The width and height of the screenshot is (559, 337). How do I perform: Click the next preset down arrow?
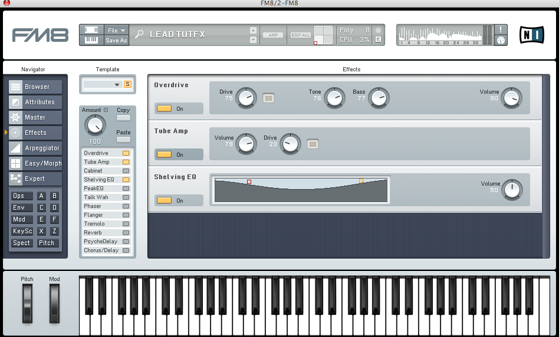click(x=253, y=39)
